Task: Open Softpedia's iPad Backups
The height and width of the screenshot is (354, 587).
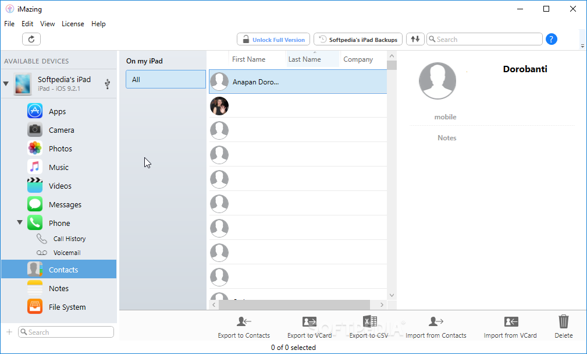Action: 358,40
